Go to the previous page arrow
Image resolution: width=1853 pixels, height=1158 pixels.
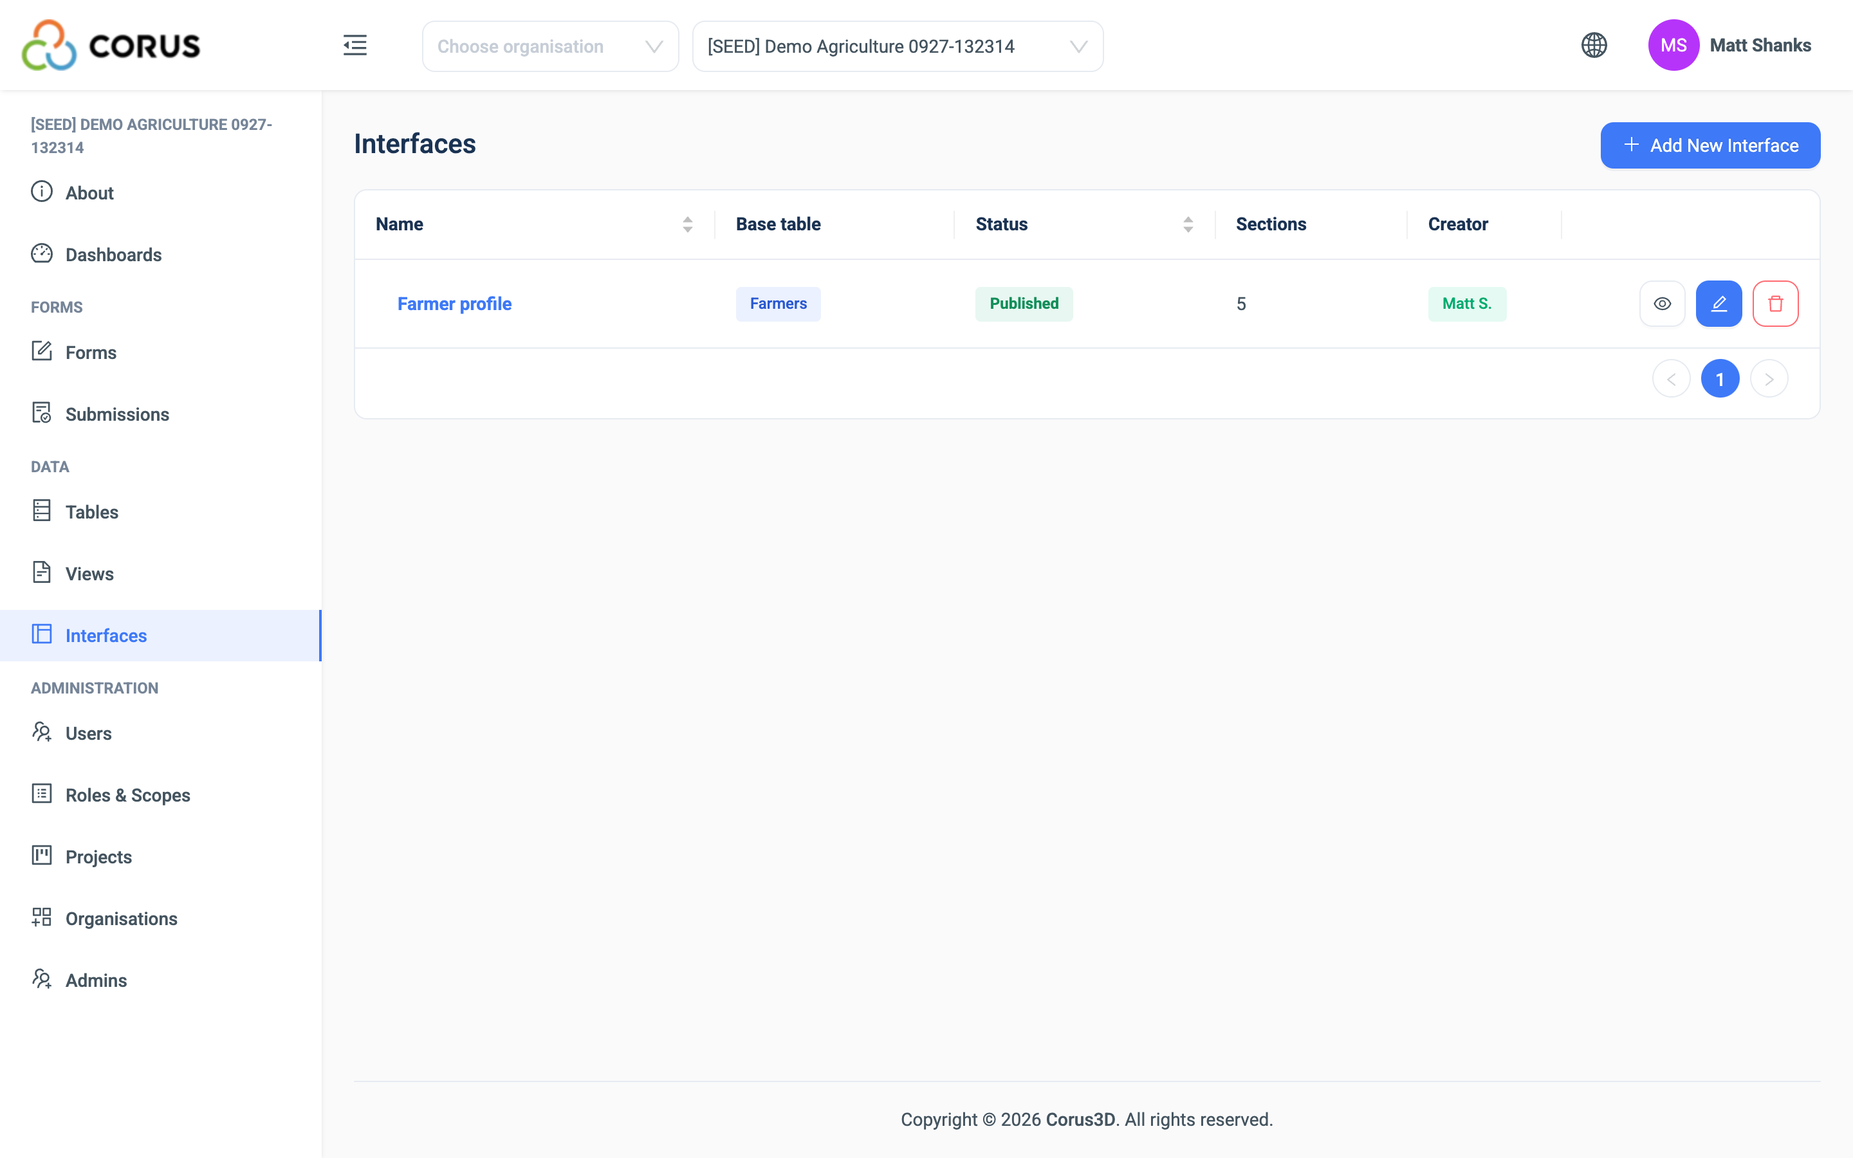coord(1671,379)
